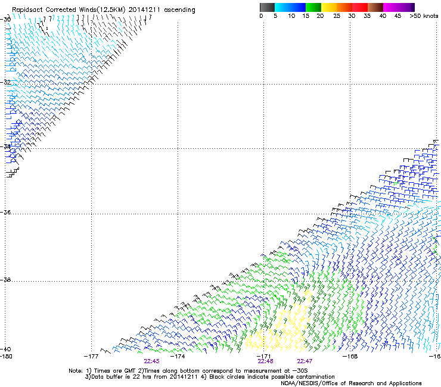Click the 22:45 swath time label
The height and width of the screenshot is (387, 441).
click(151, 361)
